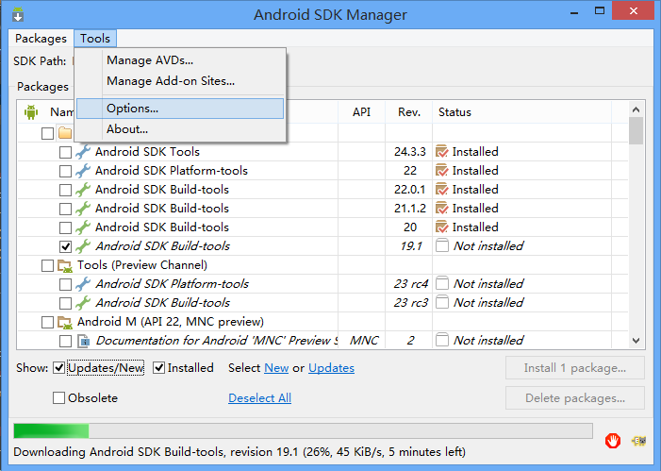Viewport: 661px width, 471px height.
Task: Check the Android M (API 22) checkbox
Action: (48, 323)
